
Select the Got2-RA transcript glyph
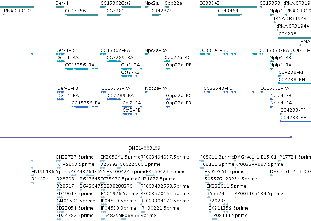click(132, 69)
